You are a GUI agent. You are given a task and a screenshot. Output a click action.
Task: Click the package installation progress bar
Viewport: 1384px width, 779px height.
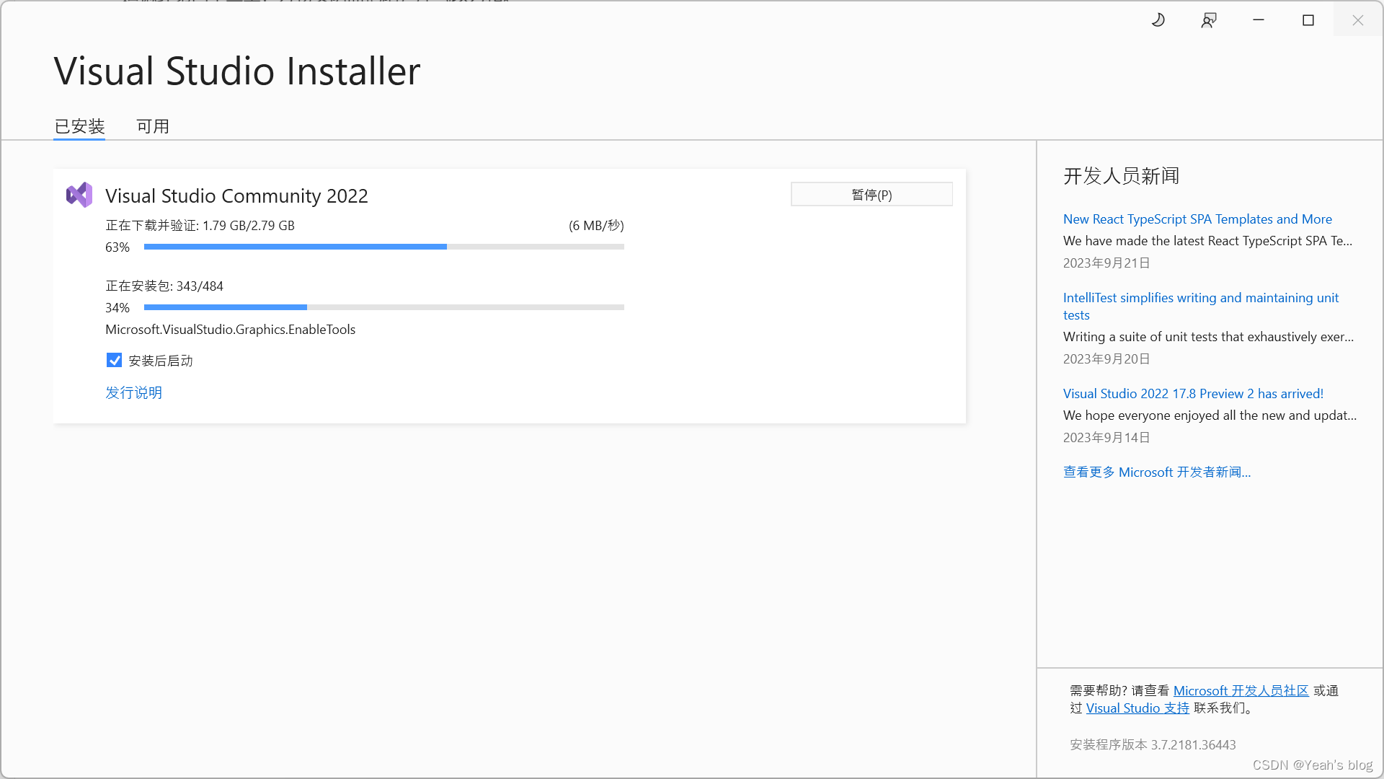[x=383, y=307]
